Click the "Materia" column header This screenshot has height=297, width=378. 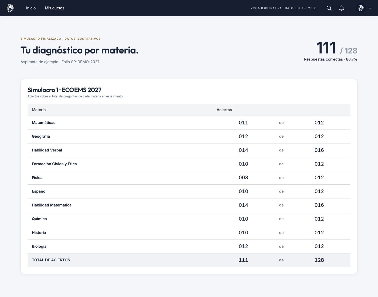click(x=39, y=110)
